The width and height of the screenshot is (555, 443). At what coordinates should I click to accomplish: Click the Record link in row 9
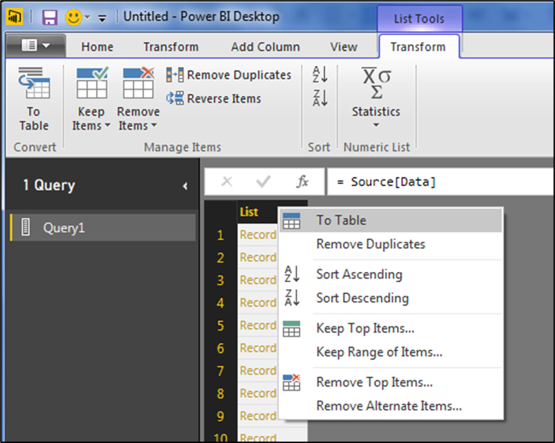257,416
